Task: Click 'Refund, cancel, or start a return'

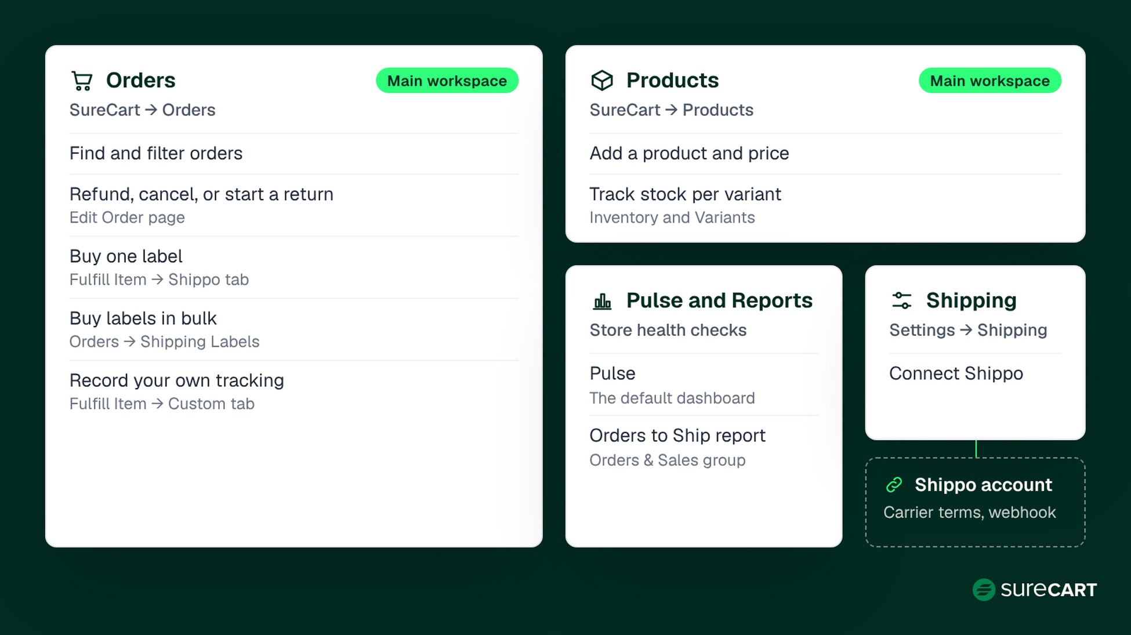Action: (x=201, y=194)
